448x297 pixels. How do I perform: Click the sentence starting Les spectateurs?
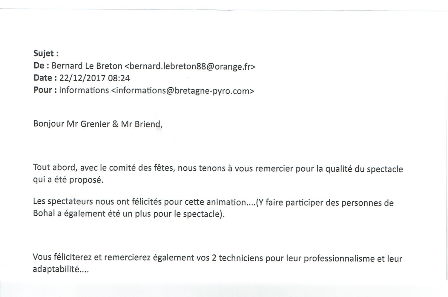point(213,208)
